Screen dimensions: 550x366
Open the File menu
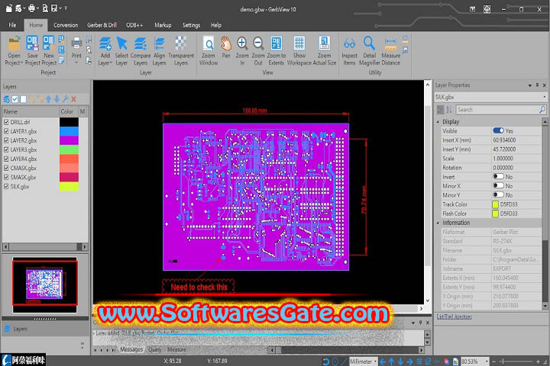tap(12, 25)
